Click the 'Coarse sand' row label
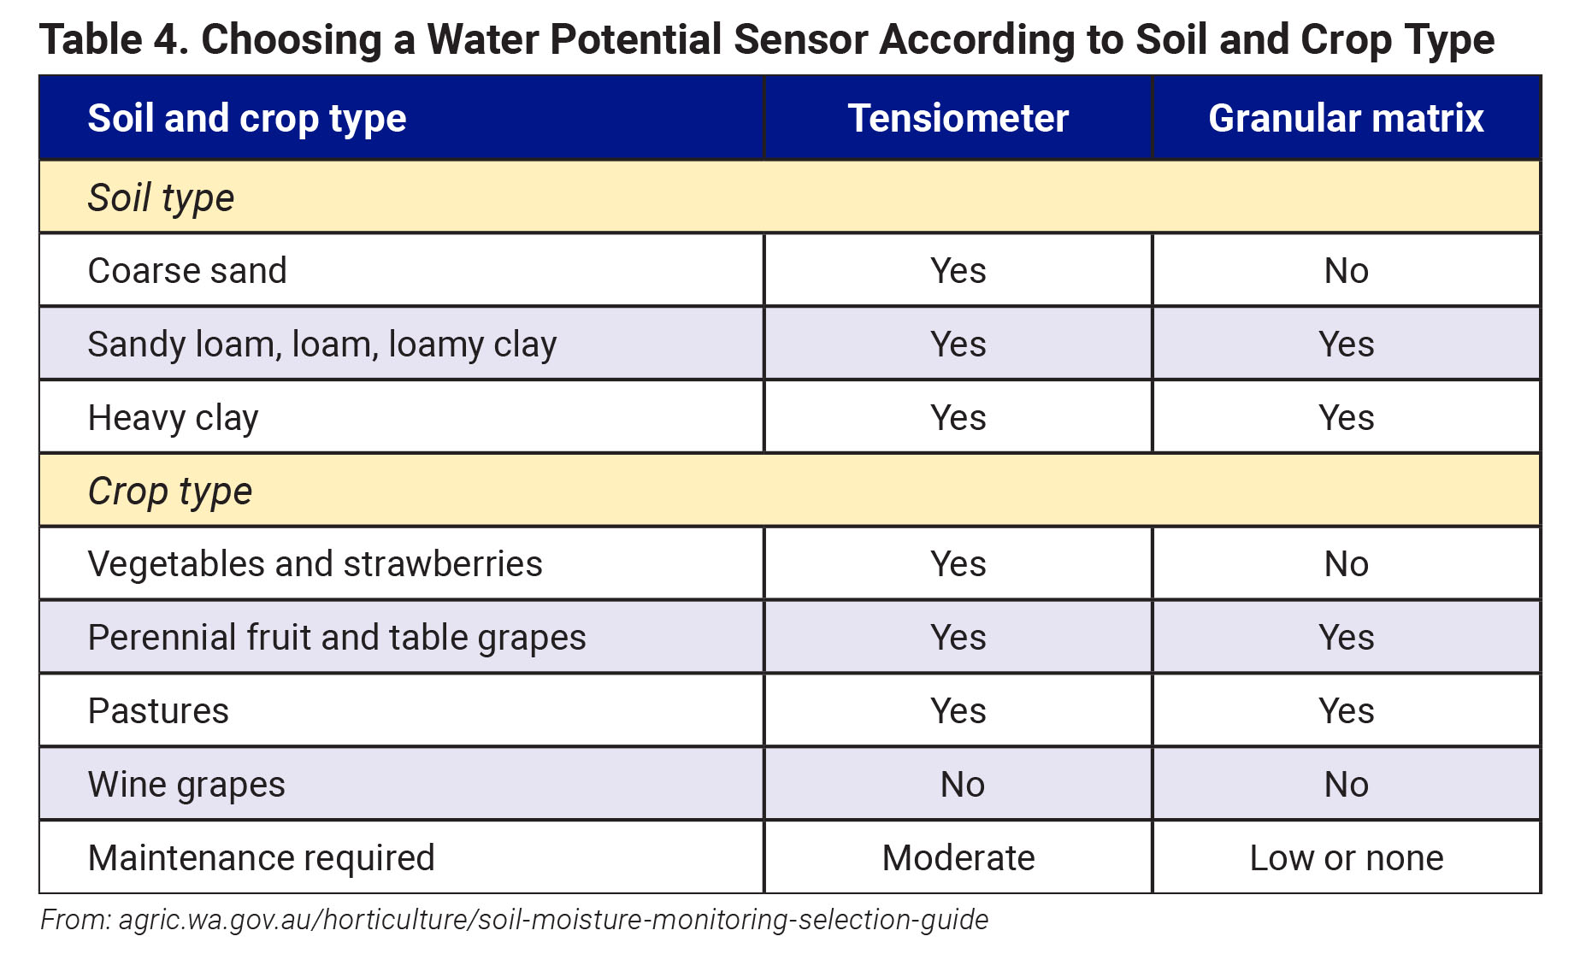The image size is (1586, 954). pos(187,271)
